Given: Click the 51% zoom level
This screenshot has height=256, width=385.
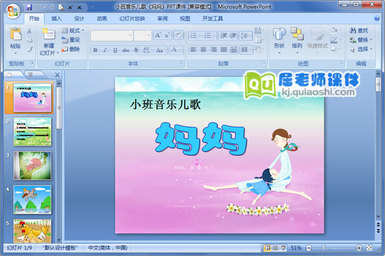Looking at the screenshot, I should 296,248.
